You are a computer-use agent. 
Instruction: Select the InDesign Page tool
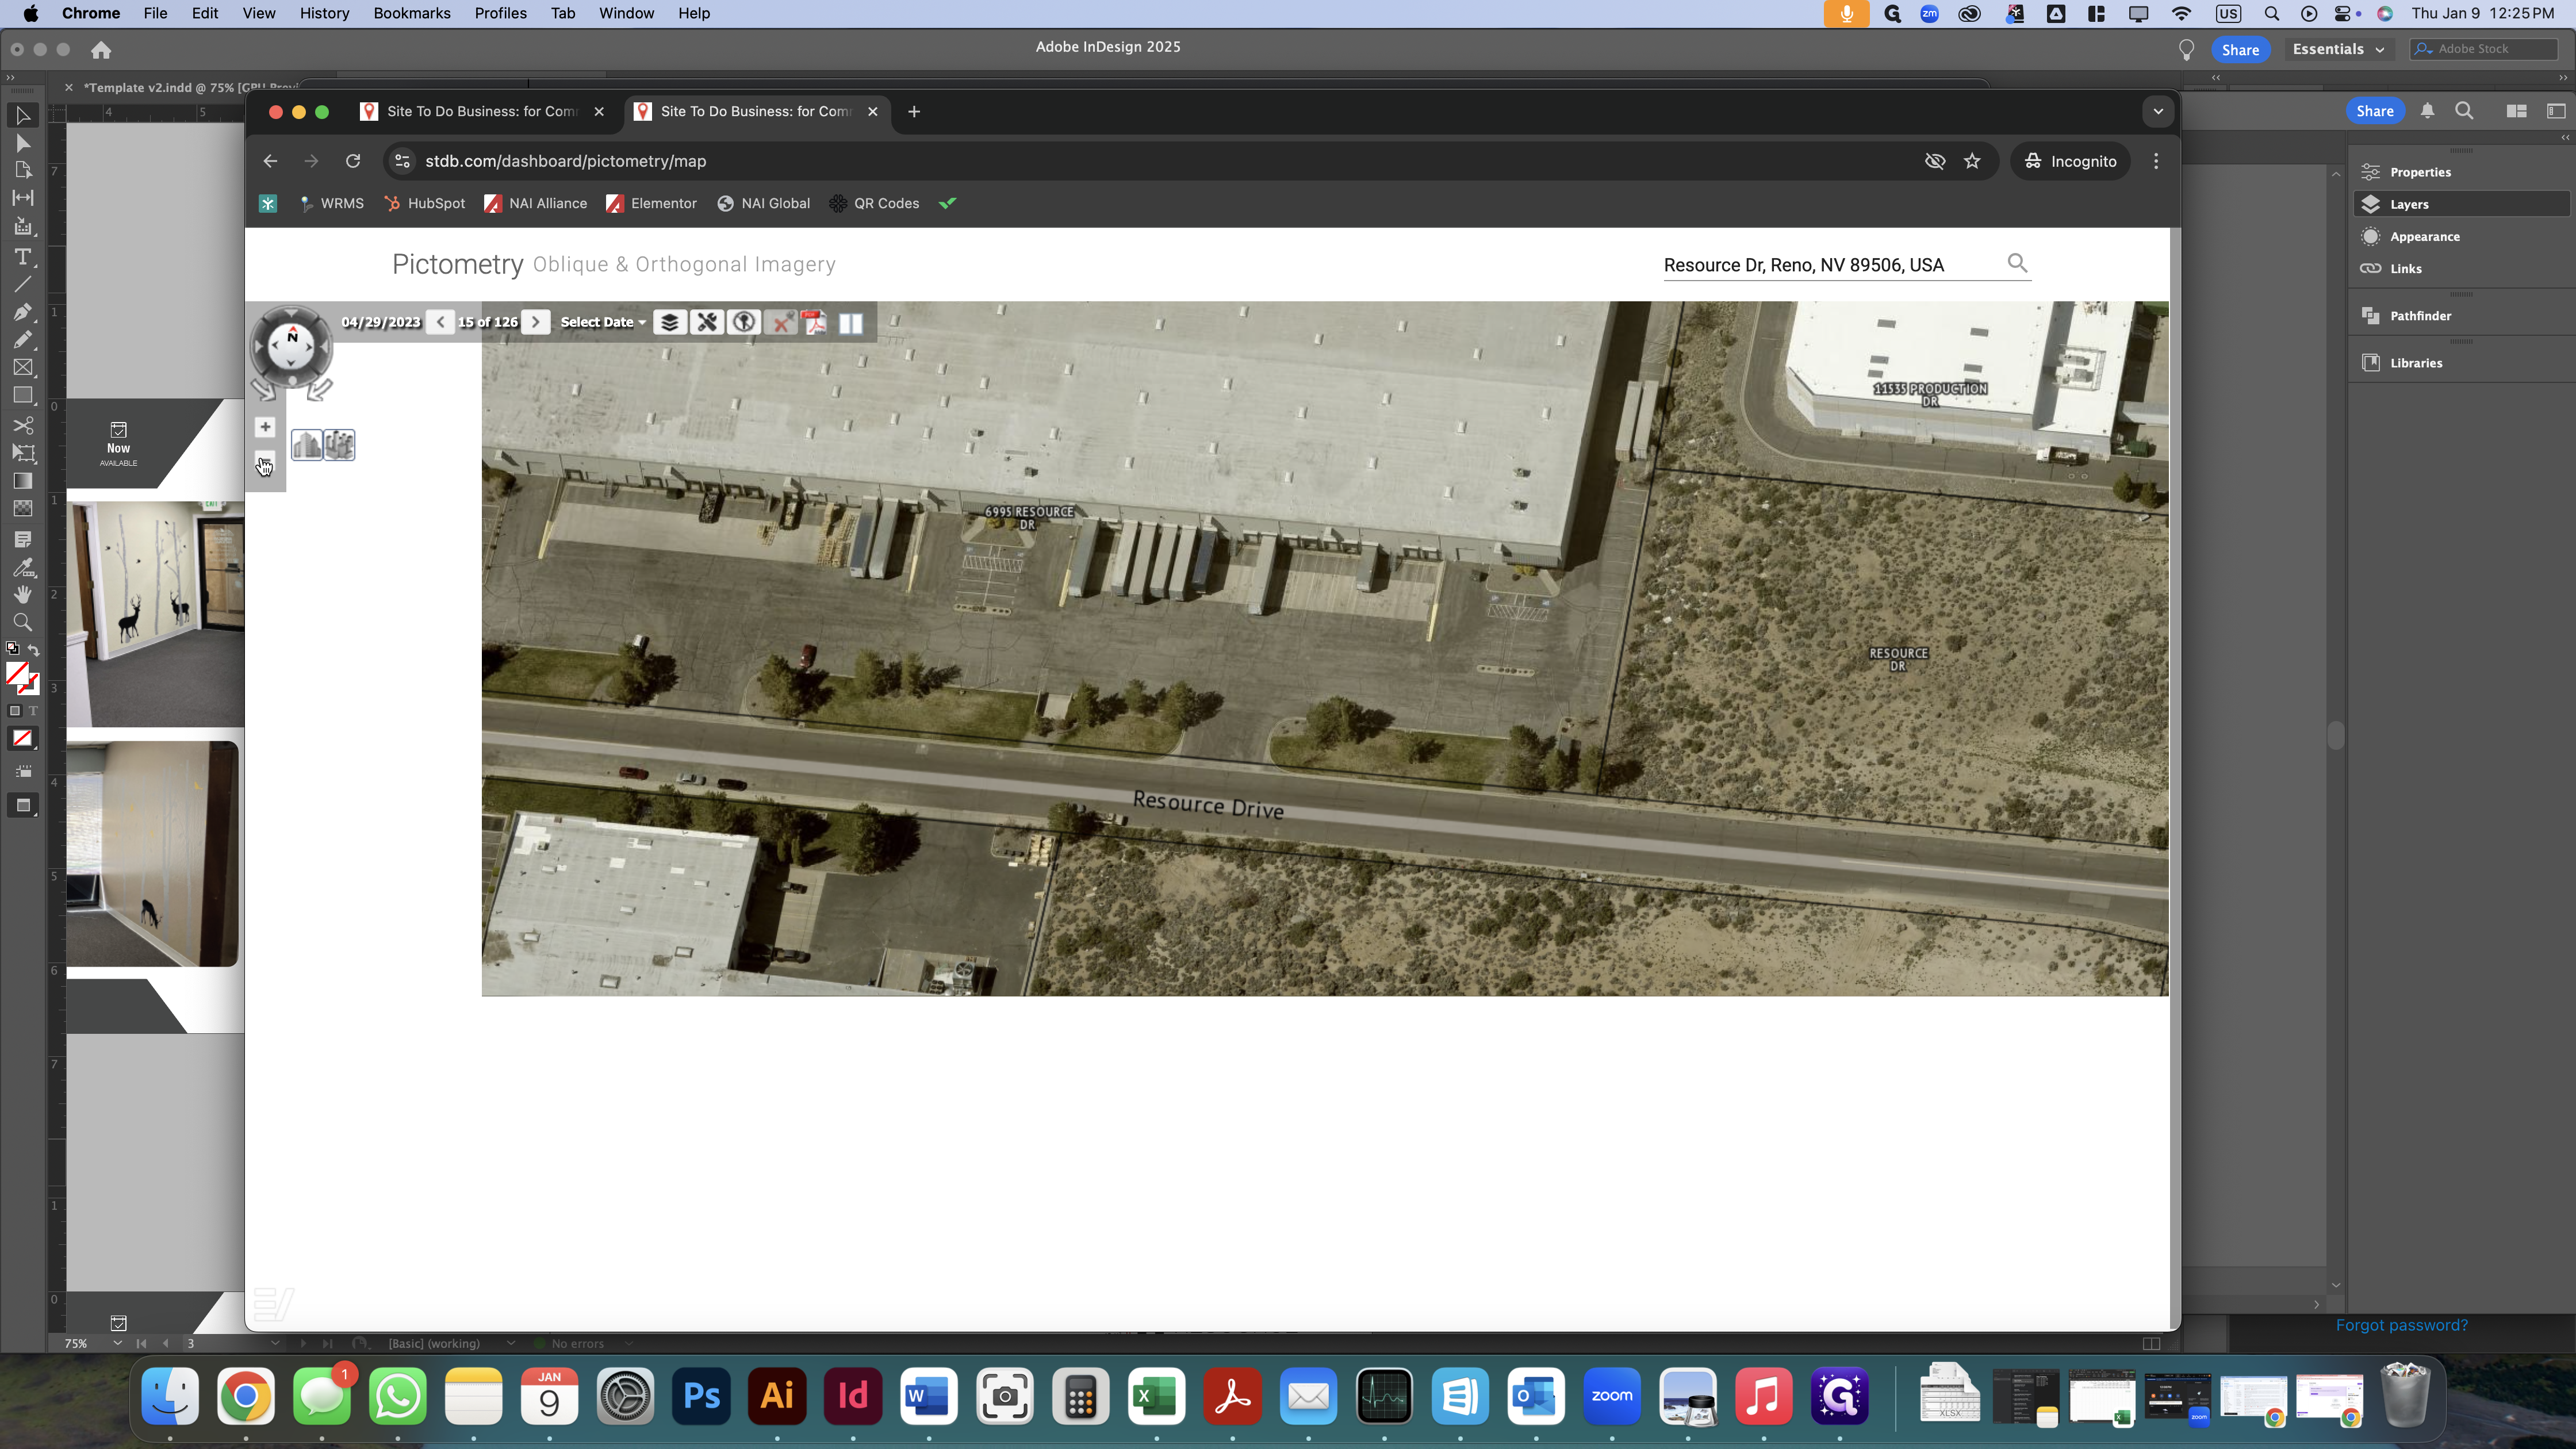click(x=22, y=170)
